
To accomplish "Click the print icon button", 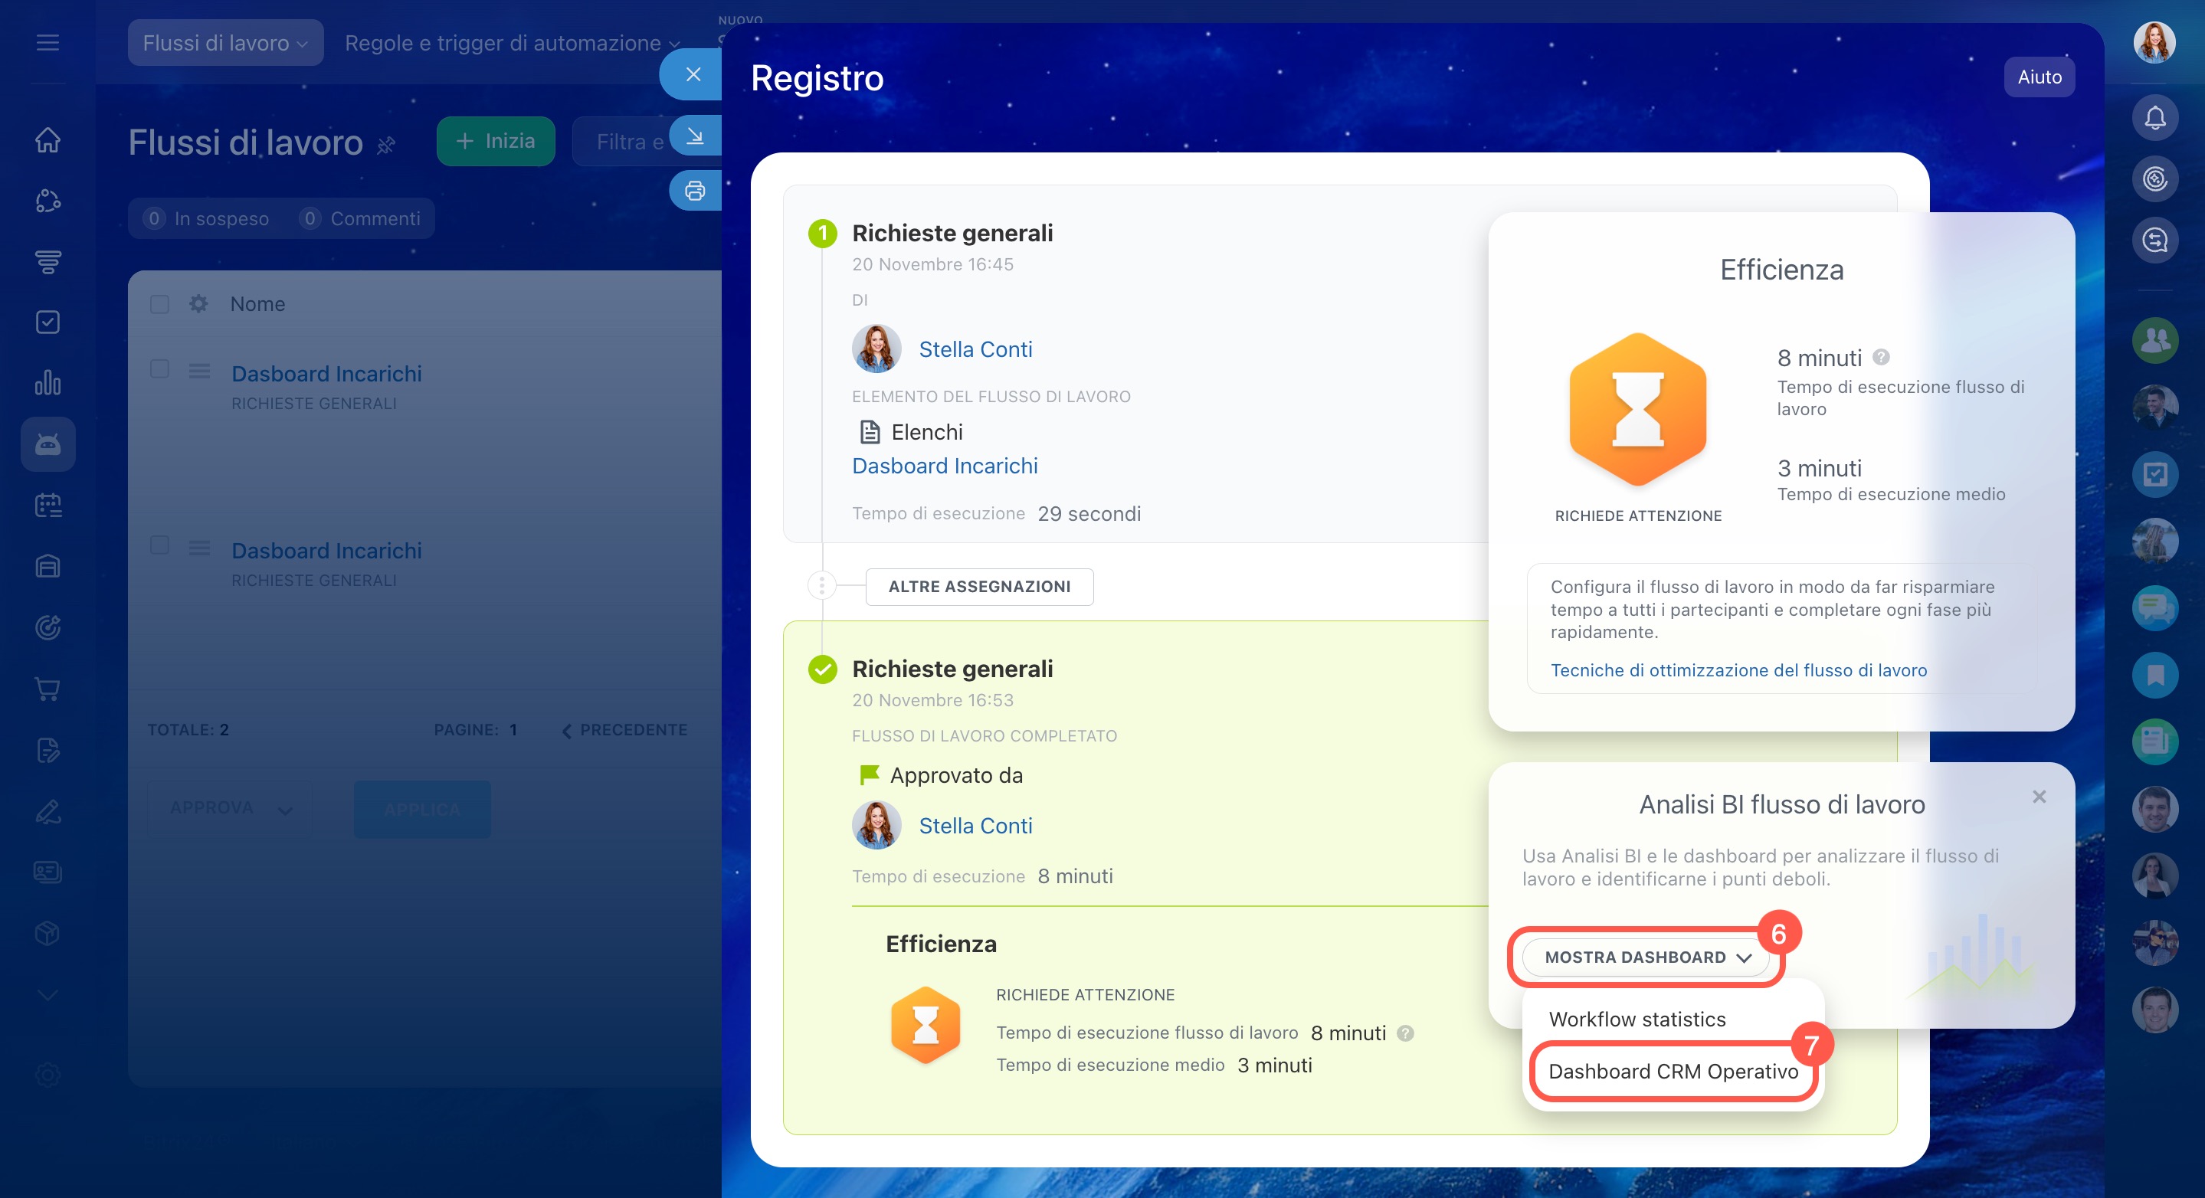I will pyautogui.click(x=694, y=191).
